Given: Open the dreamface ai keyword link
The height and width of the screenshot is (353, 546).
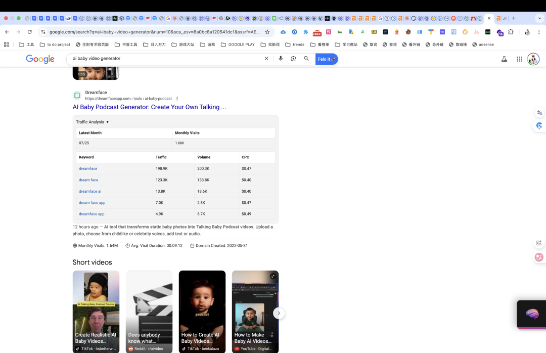Looking at the screenshot, I should pos(90,191).
